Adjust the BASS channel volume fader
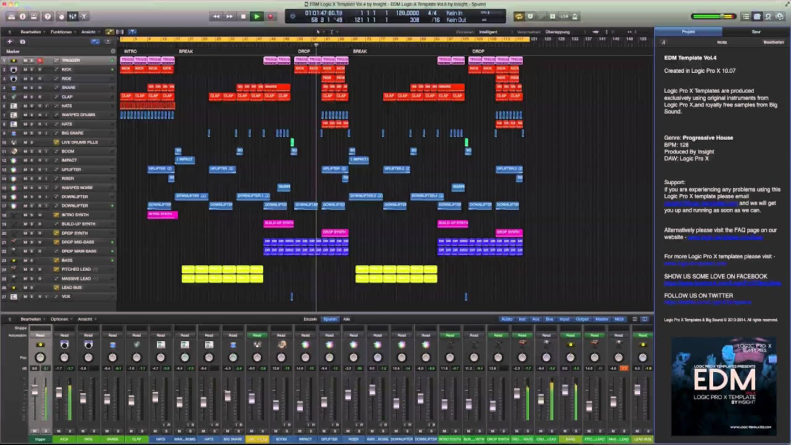Image resolution: width=791 pixels, height=445 pixels. click(x=565, y=390)
